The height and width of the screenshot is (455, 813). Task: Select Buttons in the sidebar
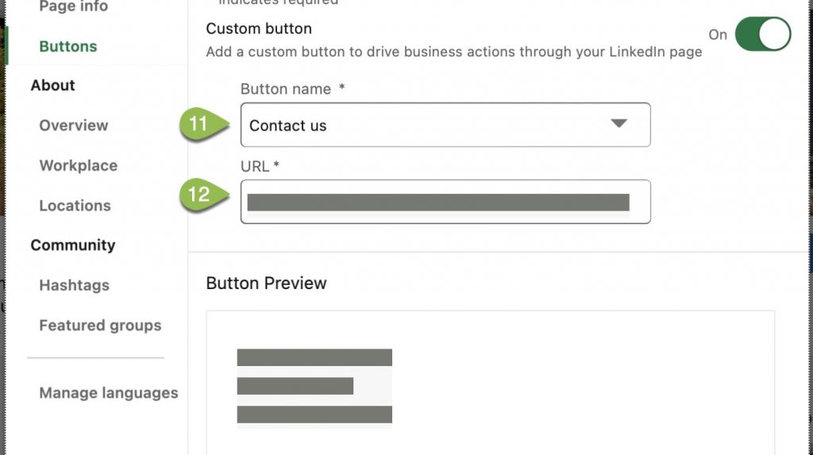[x=68, y=46]
